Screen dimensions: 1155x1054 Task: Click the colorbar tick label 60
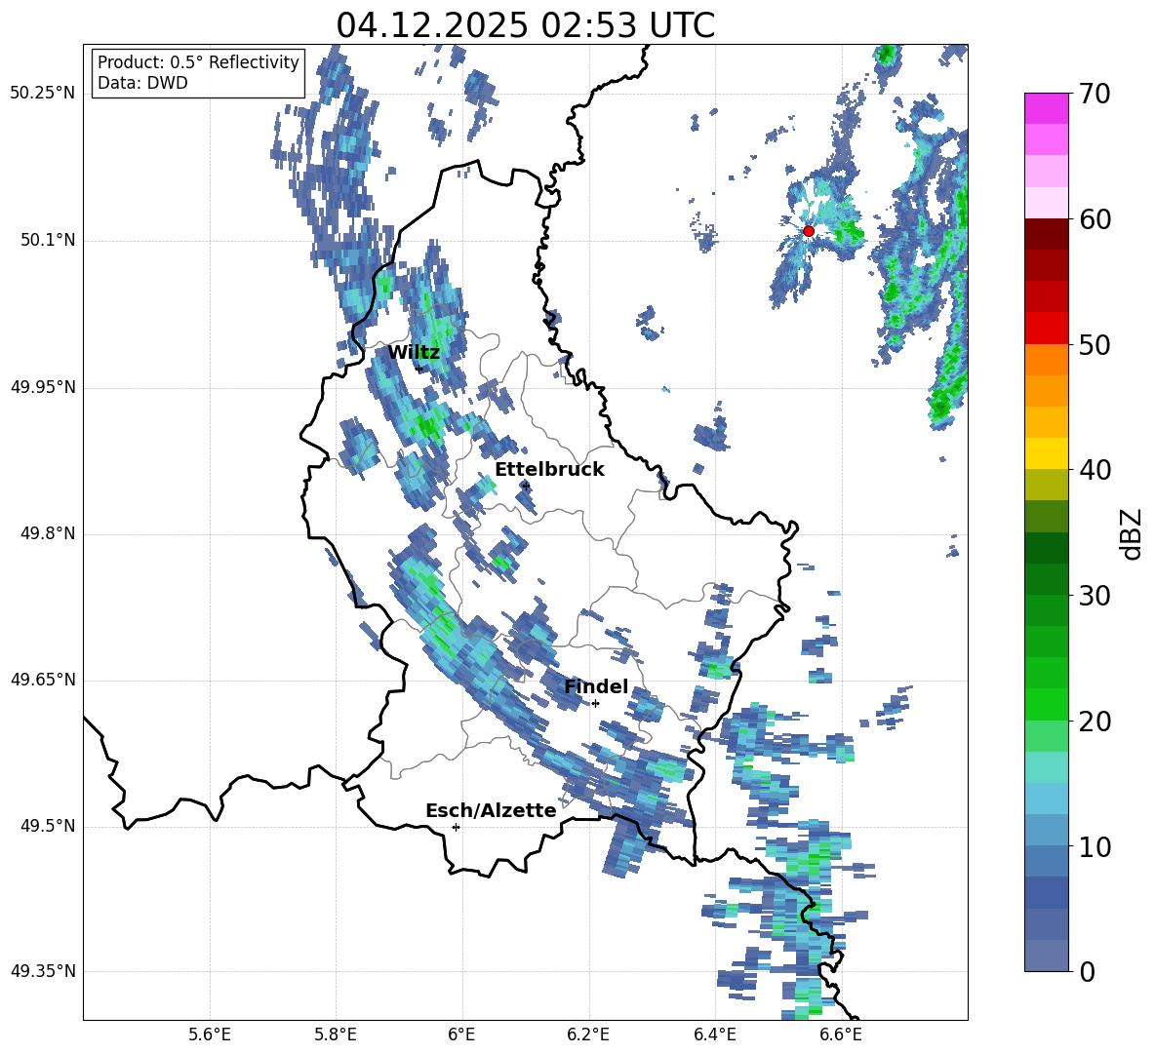pos(1095,219)
